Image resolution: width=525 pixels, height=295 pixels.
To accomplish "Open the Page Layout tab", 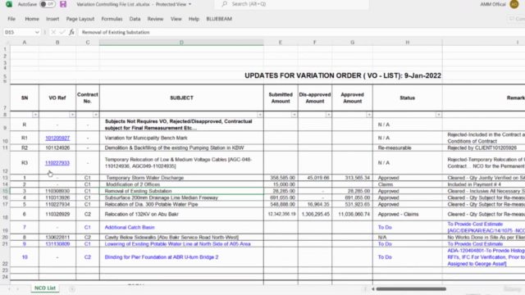I will pos(80,19).
